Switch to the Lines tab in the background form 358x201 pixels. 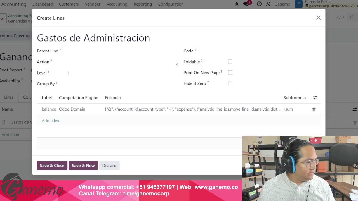[x=9, y=97]
